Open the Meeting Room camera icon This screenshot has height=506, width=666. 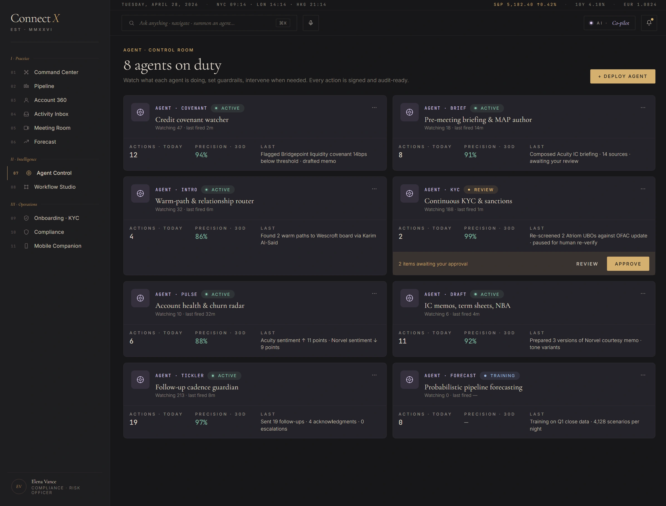point(26,128)
